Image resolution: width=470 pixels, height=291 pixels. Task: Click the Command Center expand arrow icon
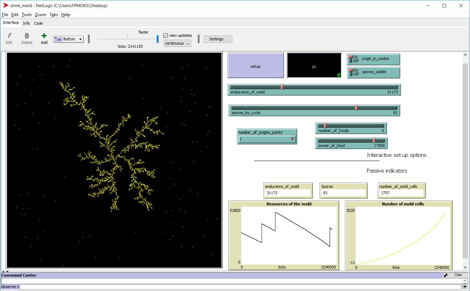coord(445,275)
